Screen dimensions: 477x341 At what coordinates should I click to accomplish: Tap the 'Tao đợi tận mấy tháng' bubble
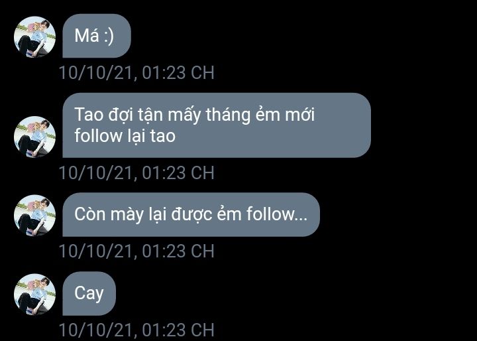click(x=217, y=125)
